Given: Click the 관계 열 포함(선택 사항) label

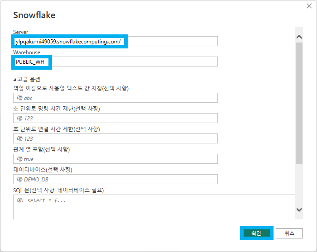Looking at the screenshot, I should (x=42, y=149).
